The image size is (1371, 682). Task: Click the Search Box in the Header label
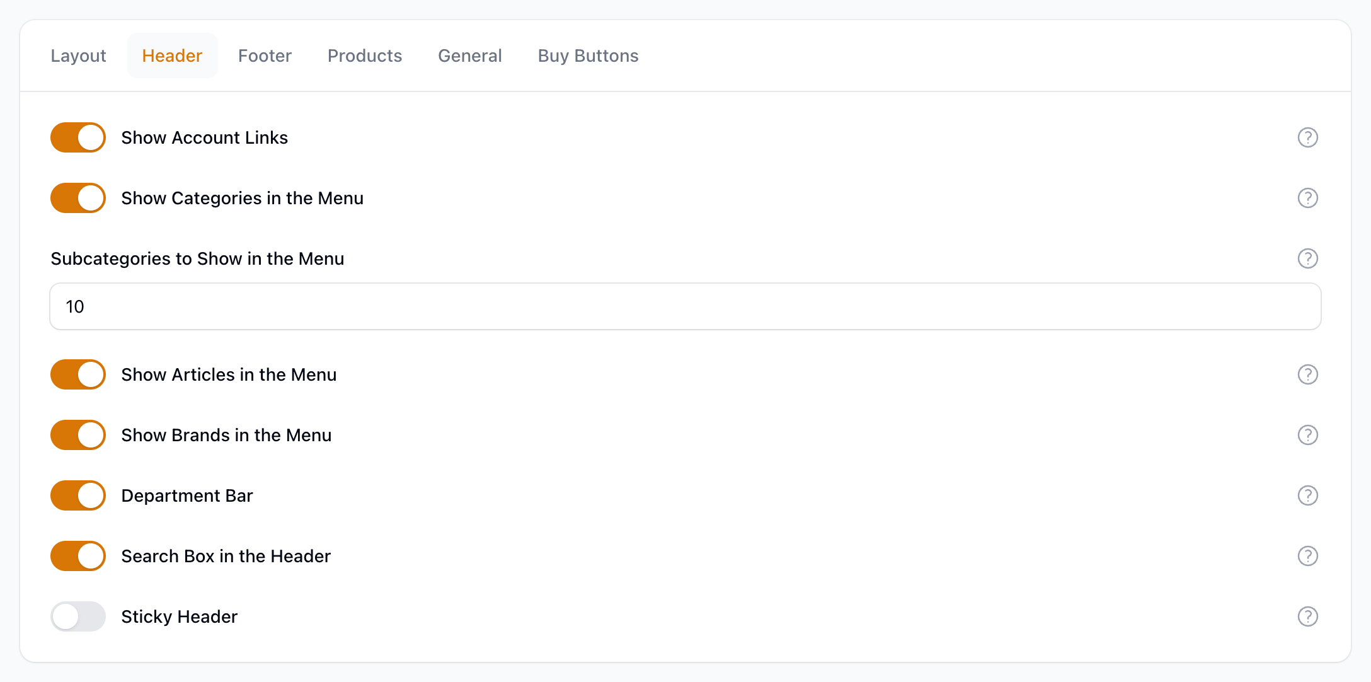[226, 556]
